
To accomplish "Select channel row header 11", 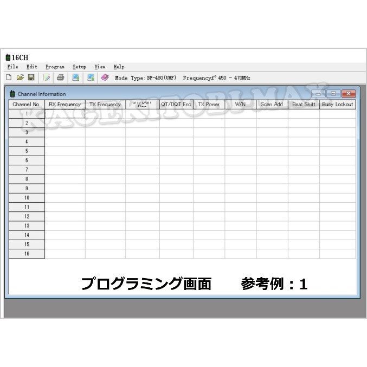I will pos(27,208).
